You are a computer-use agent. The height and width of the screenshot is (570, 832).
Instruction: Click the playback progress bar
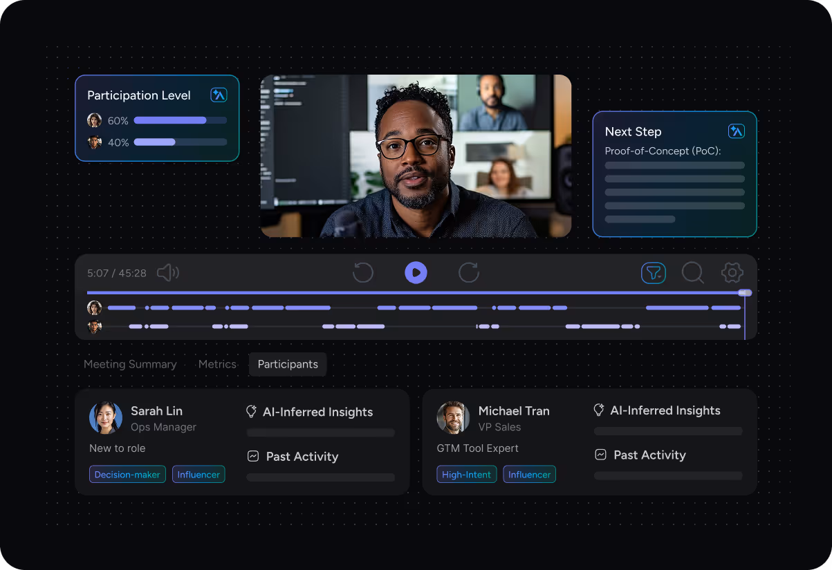click(416, 293)
